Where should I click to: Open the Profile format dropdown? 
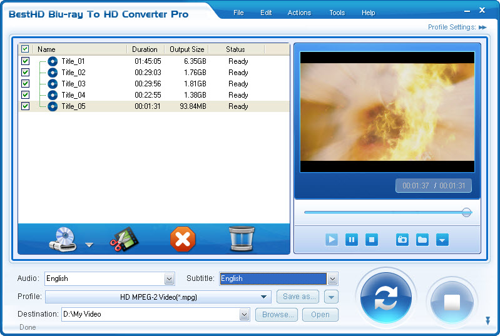tap(263, 297)
